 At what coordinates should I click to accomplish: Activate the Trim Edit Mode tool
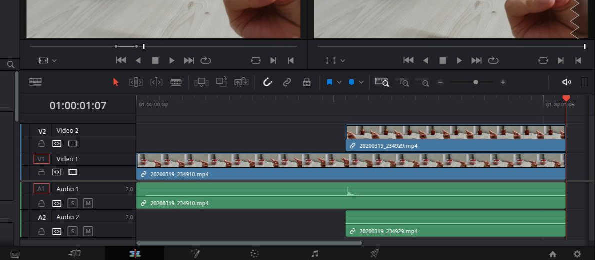click(x=136, y=82)
